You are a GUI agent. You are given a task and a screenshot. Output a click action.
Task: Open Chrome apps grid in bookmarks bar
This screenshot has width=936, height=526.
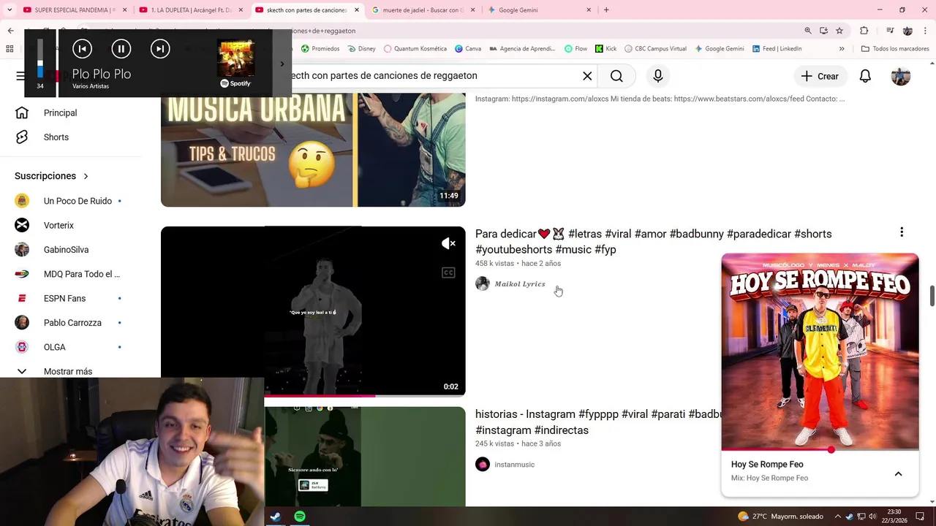pyautogui.click(x=10, y=49)
